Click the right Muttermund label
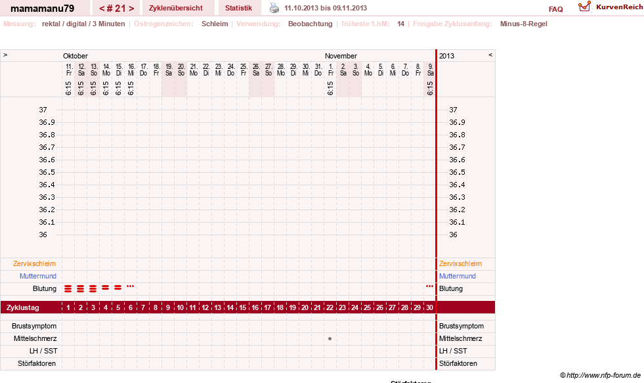The width and height of the screenshot is (644, 383). pos(457,276)
